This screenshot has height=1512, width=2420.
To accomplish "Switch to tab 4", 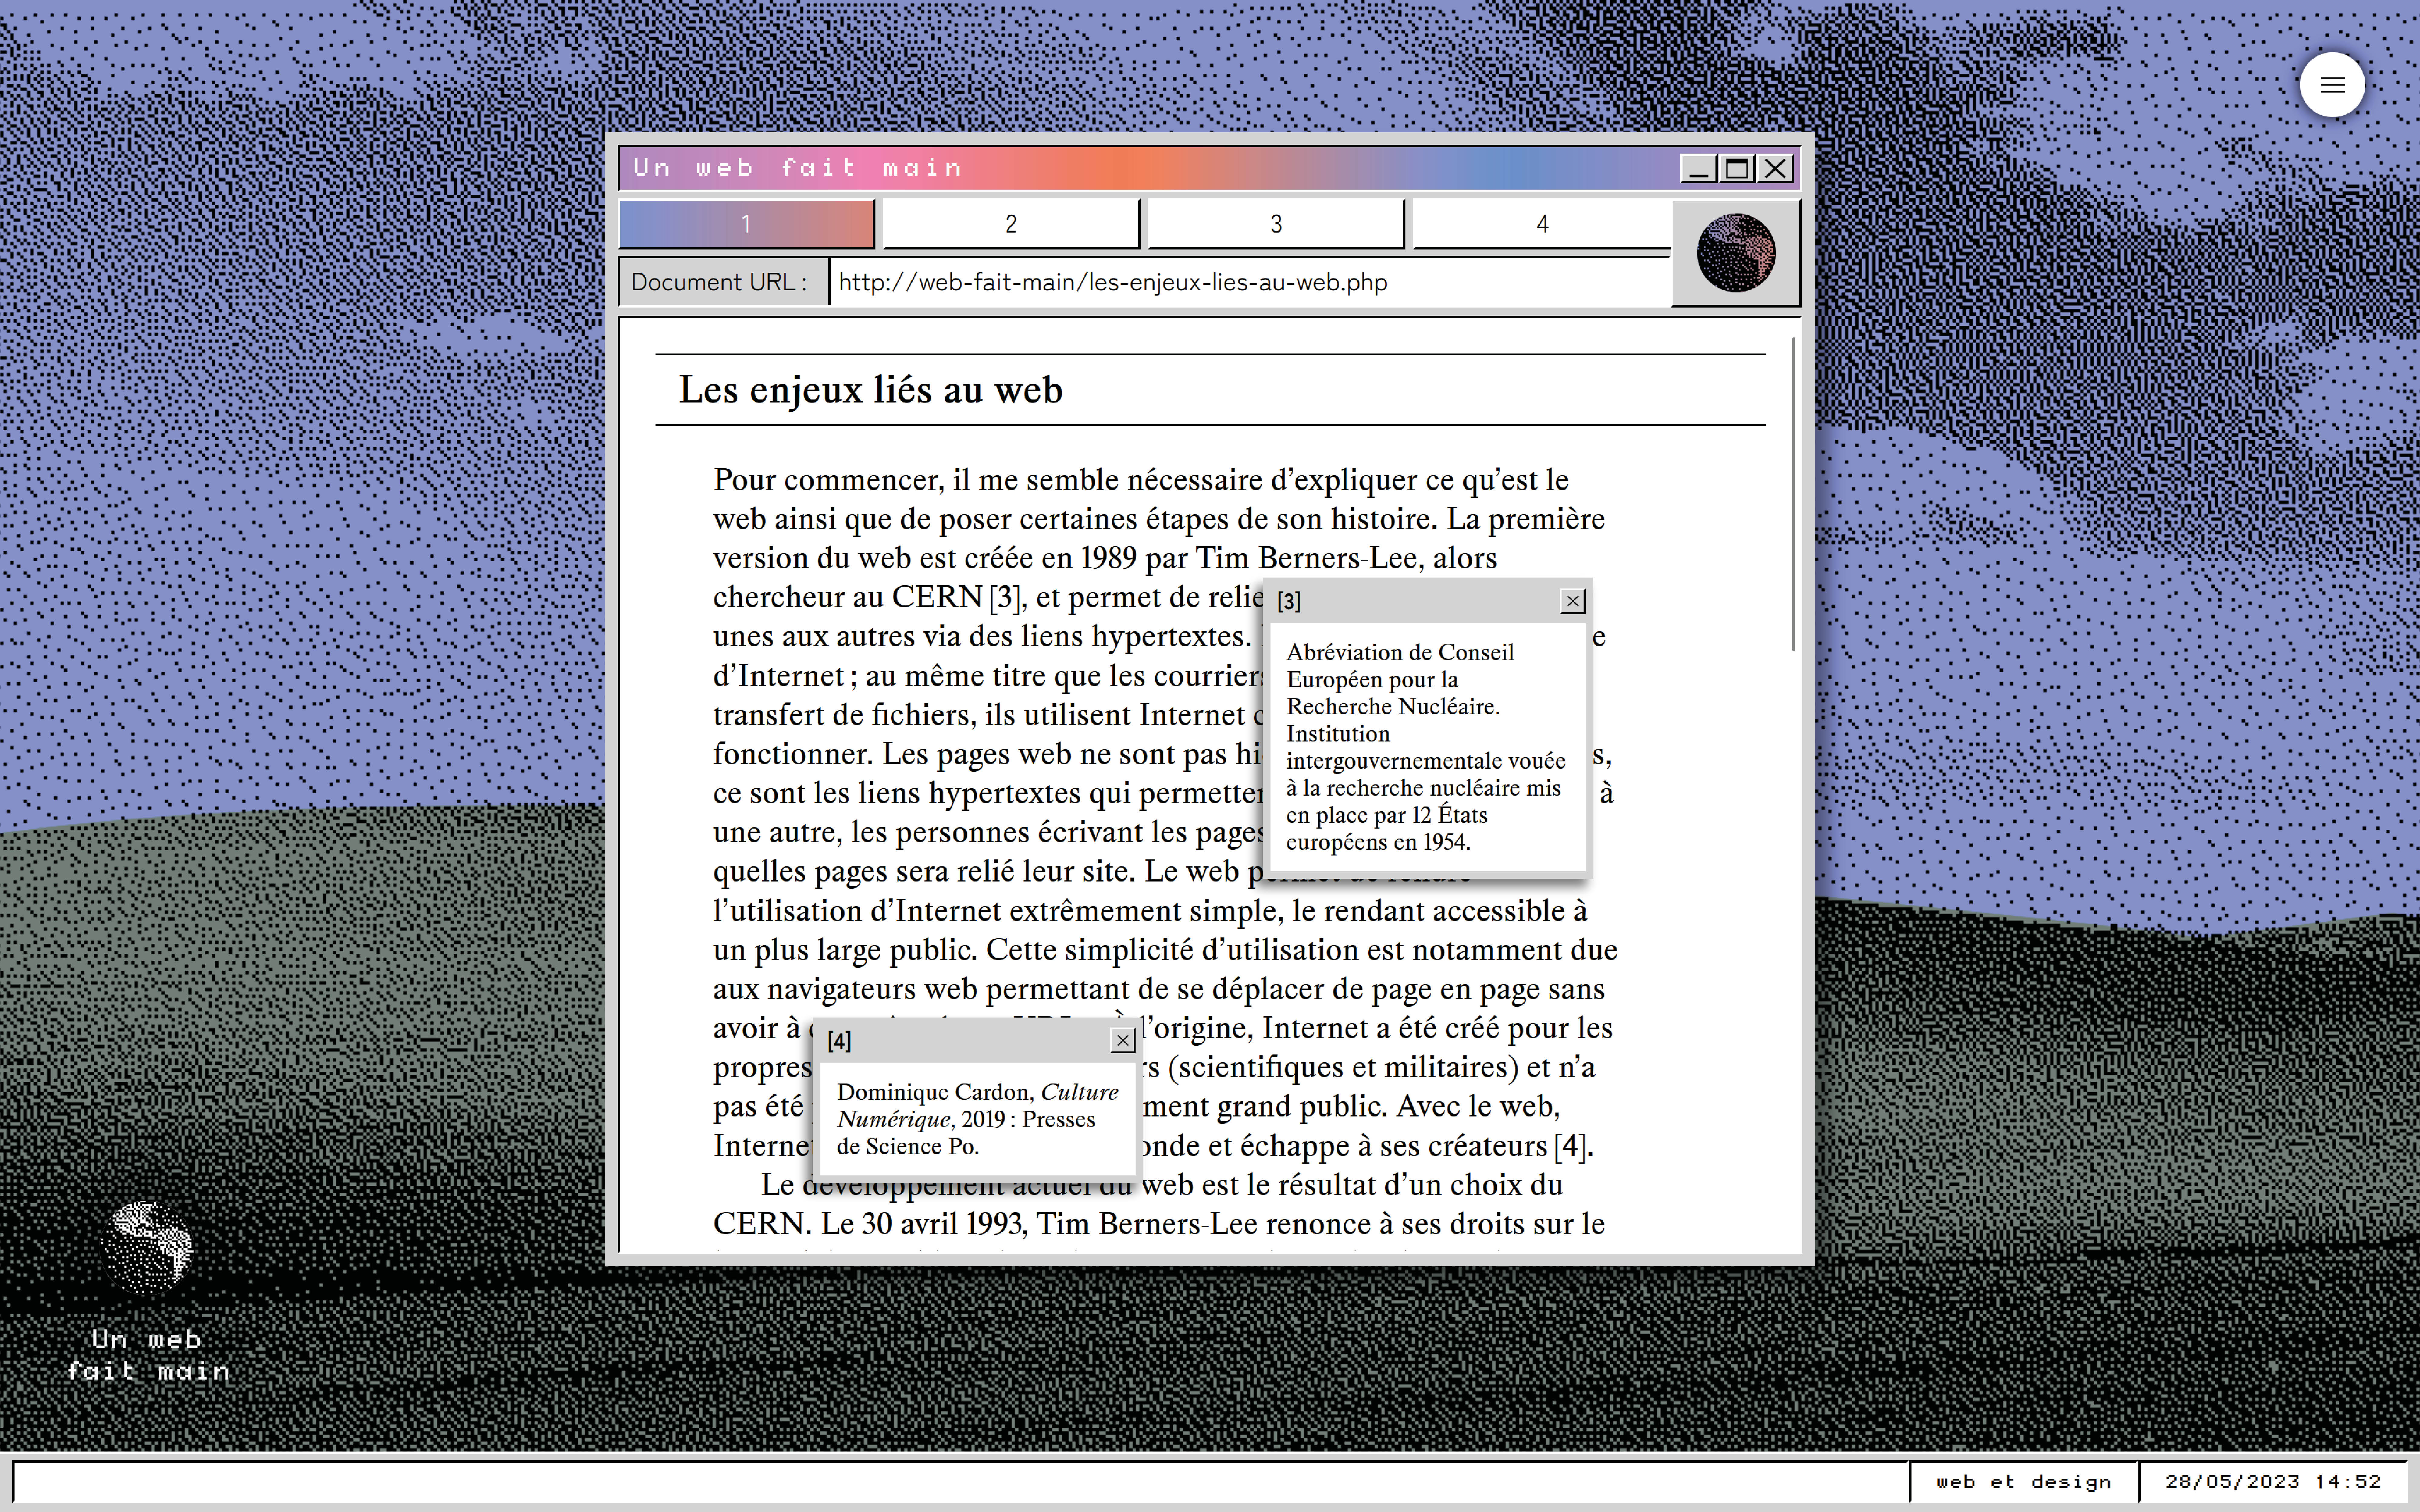I will [x=1542, y=224].
